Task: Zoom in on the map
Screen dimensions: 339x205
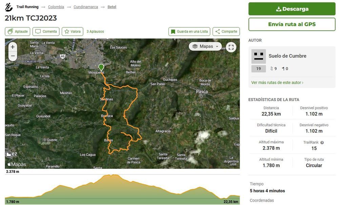Action: click(13, 47)
